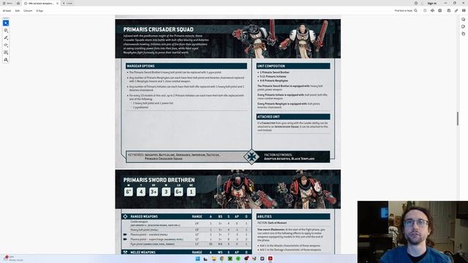Click the Faction Keywords text
Image resolution: width=468 pixels, height=263 pixels.
point(289,157)
